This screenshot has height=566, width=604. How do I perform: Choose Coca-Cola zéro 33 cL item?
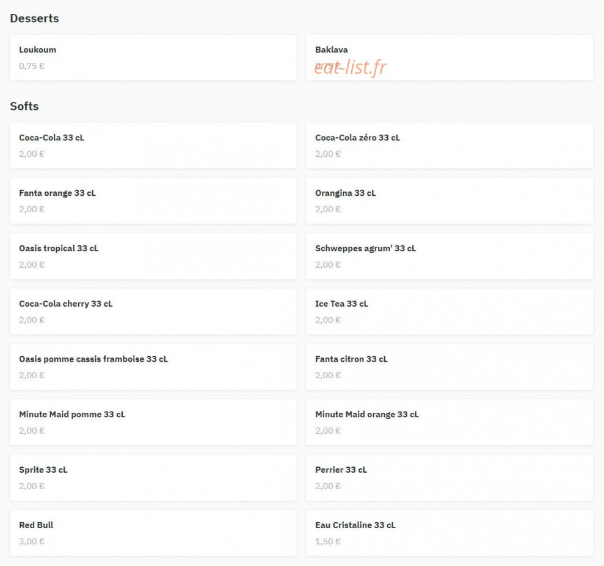[x=449, y=145]
